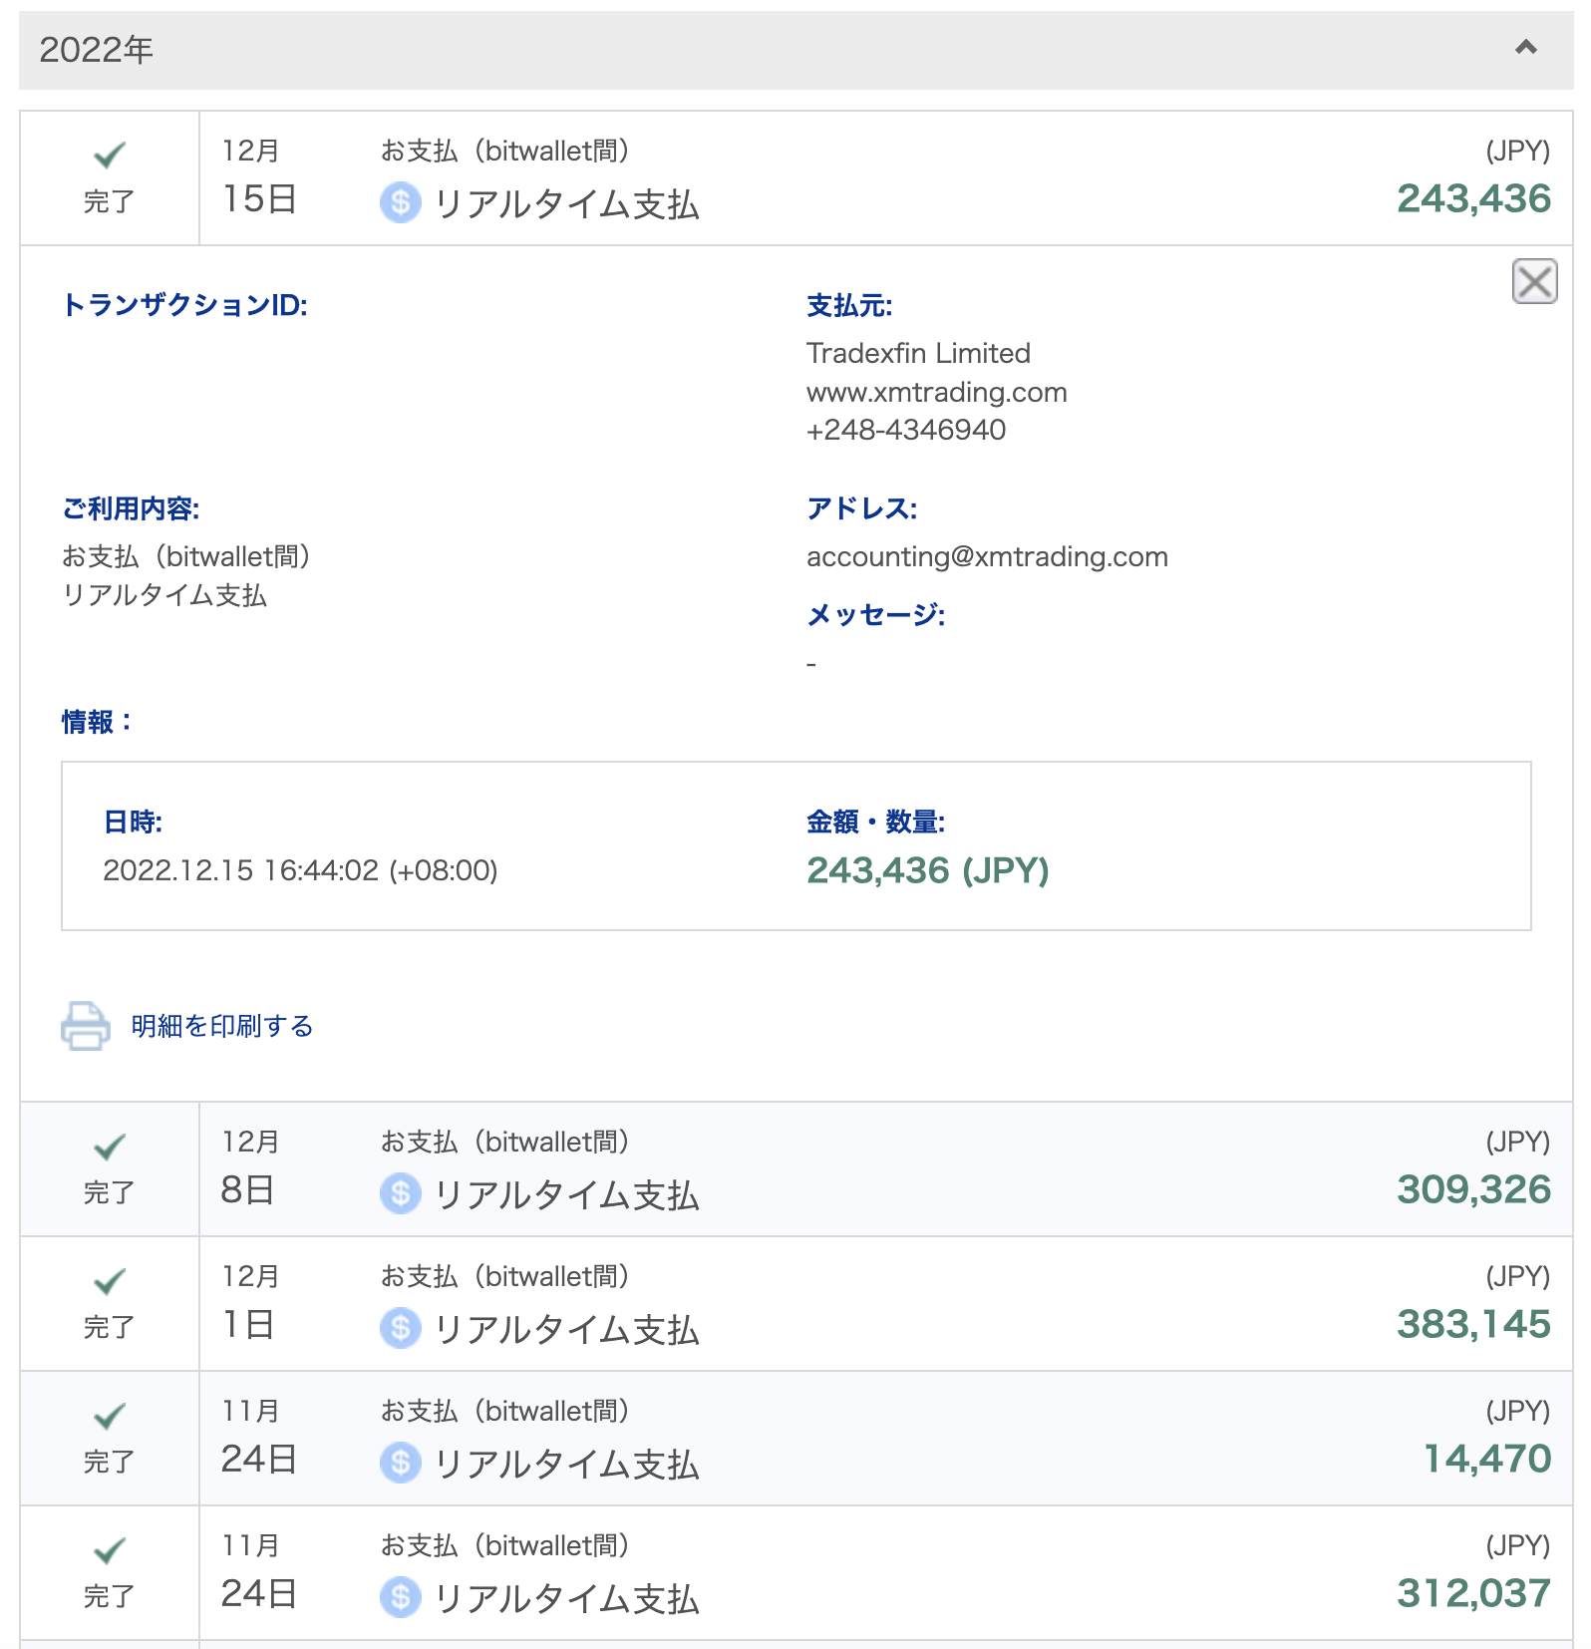Click accounting@xmtrading.com address
Image resolution: width=1591 pixels, height=1649 pixels.
click(987, 556)
